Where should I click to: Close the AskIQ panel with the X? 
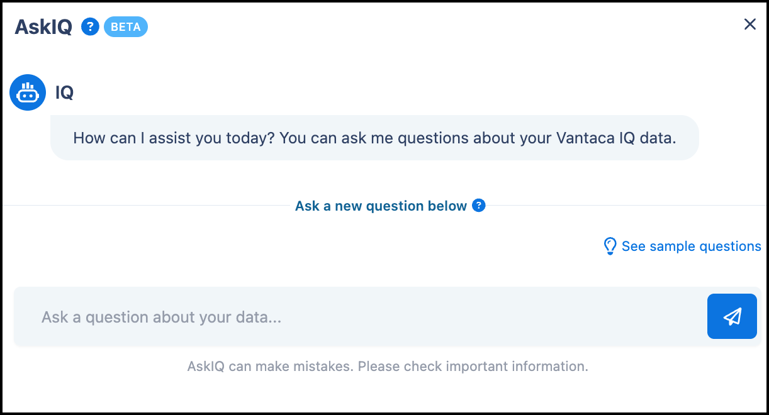tap(749, 25)
